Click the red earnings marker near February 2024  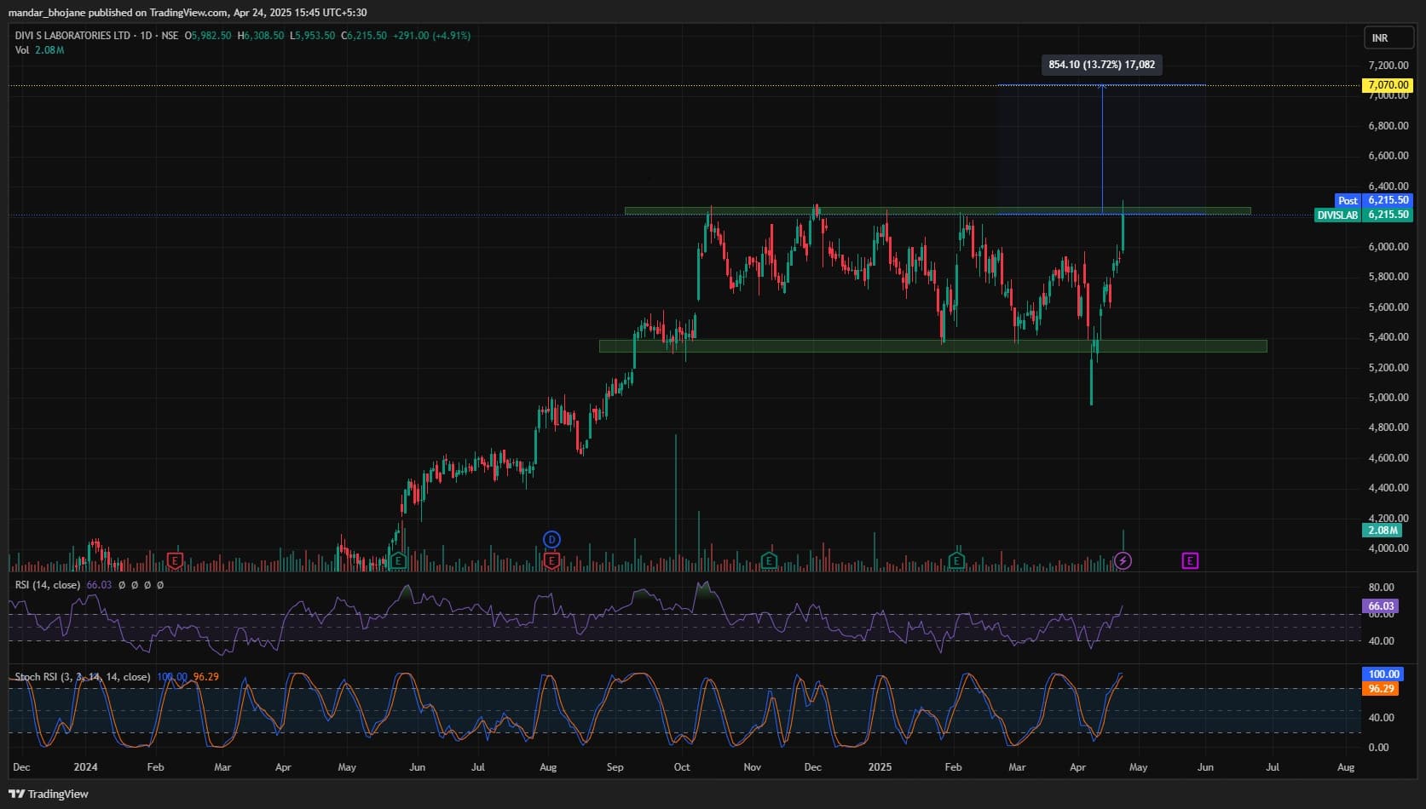(175, 560)
